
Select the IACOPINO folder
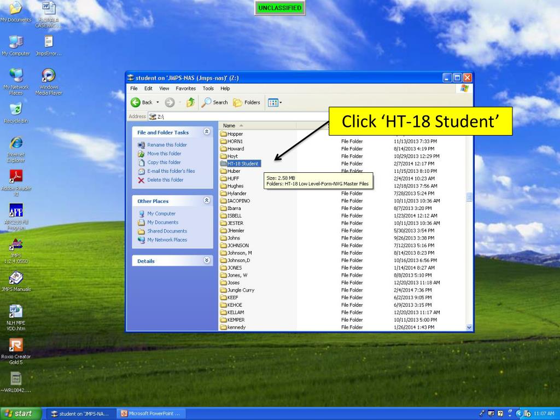point(235,201)
